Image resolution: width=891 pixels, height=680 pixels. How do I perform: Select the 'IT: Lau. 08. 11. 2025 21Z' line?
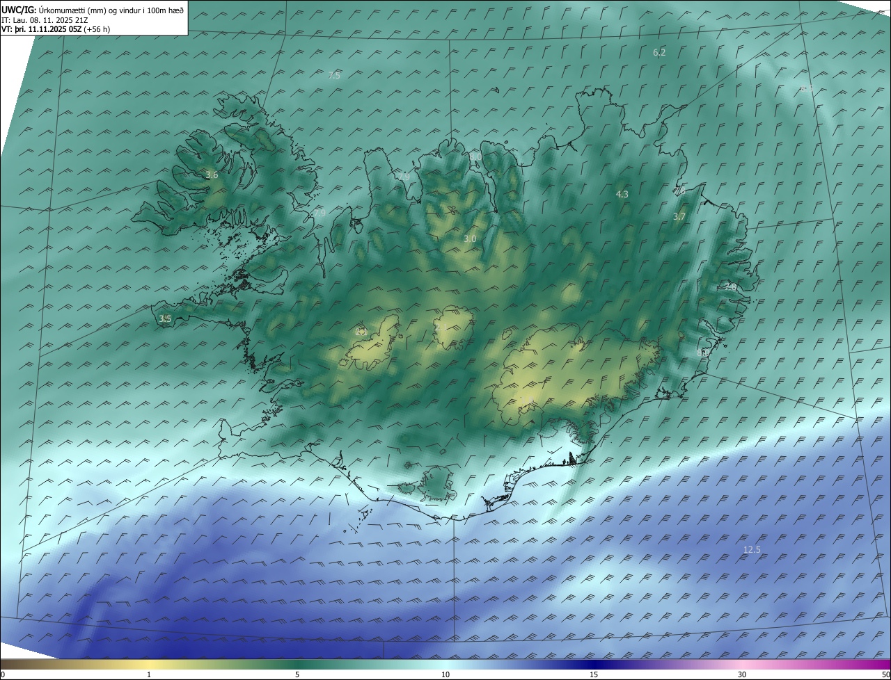[x=46, y=20]
